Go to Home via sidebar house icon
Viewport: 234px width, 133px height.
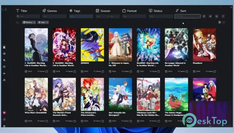[4, 54]
